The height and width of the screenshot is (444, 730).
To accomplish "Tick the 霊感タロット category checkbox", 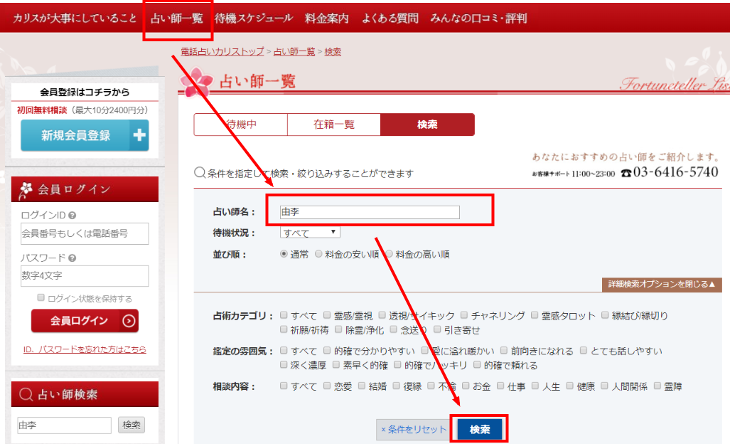I will click(x=535, y=315).
